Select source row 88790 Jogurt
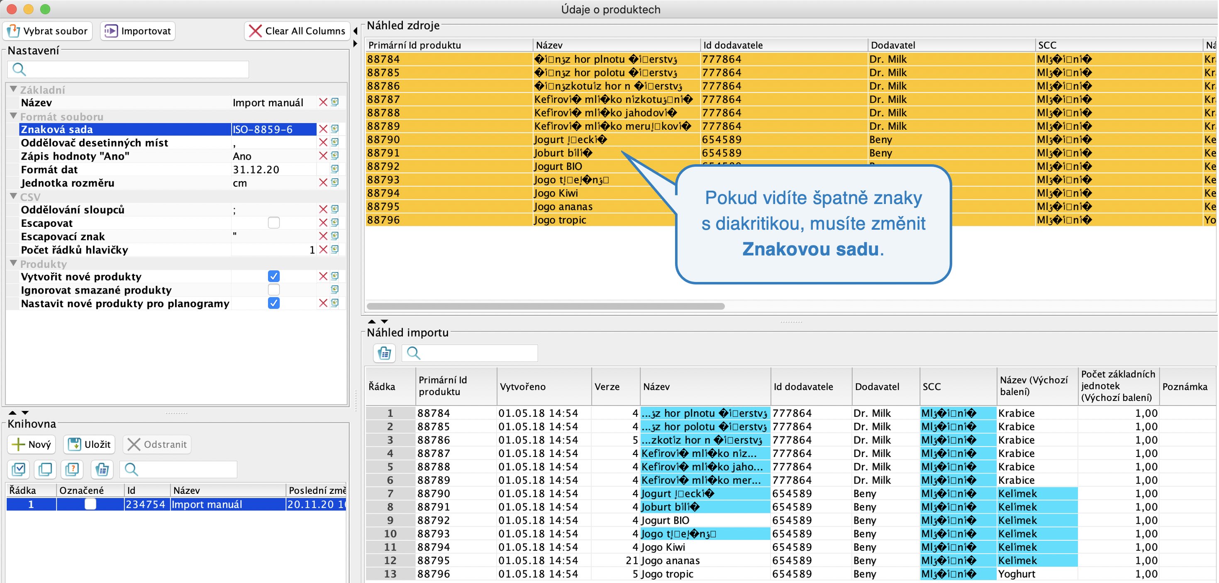1219x583 pixels. [790, 139]
